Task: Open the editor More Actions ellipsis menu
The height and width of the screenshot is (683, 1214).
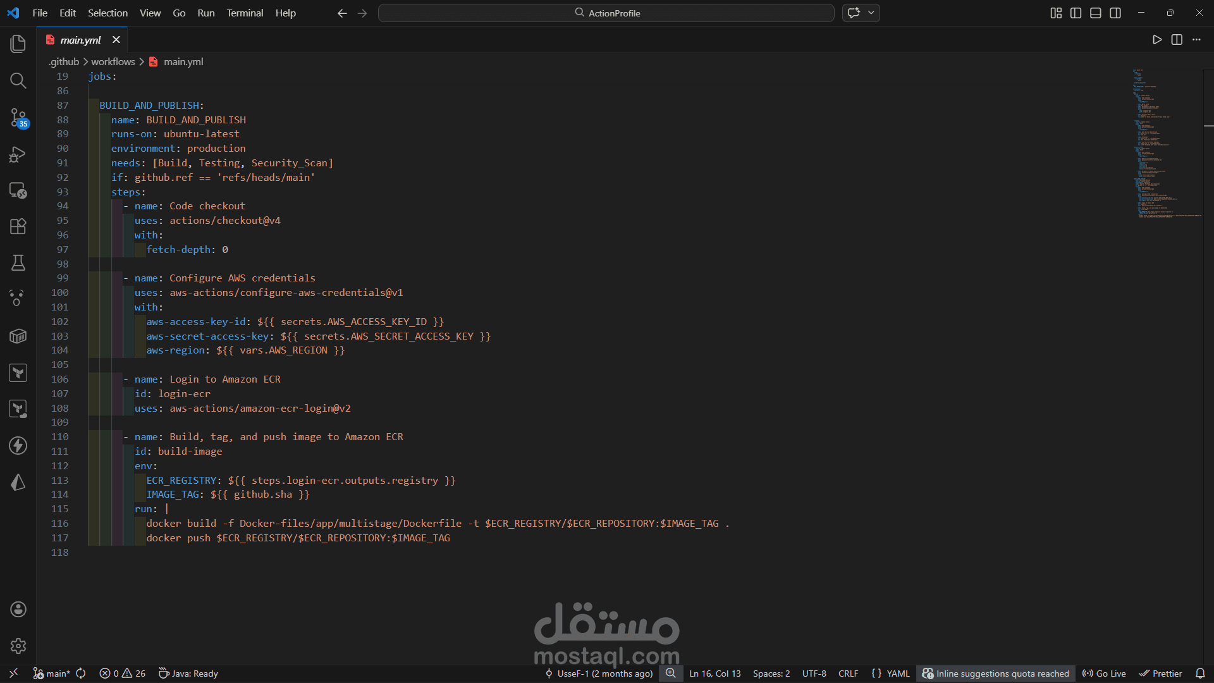Action: click(x=1196, y=40)
